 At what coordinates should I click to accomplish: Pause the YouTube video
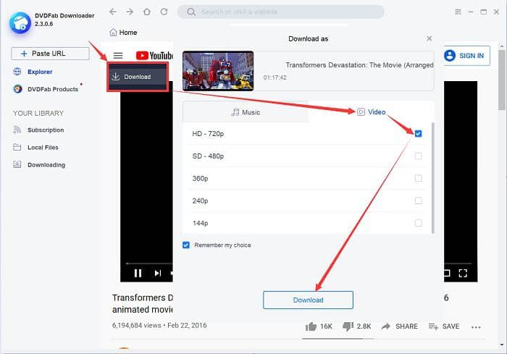pyautogui.click(x=138, y=273)
